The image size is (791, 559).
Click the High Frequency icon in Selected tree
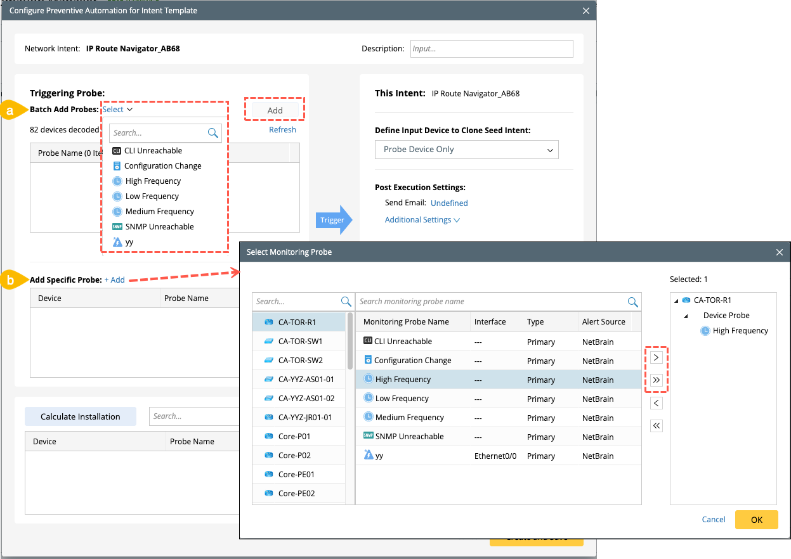tap(705, 331)
